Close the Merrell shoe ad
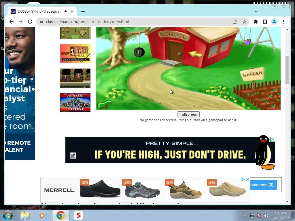 [x=247, y=180]
